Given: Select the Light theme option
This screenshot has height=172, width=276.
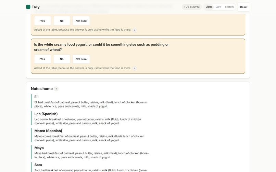Looking at the screenshot, I should pyautogui.click(x=209, y=7).
